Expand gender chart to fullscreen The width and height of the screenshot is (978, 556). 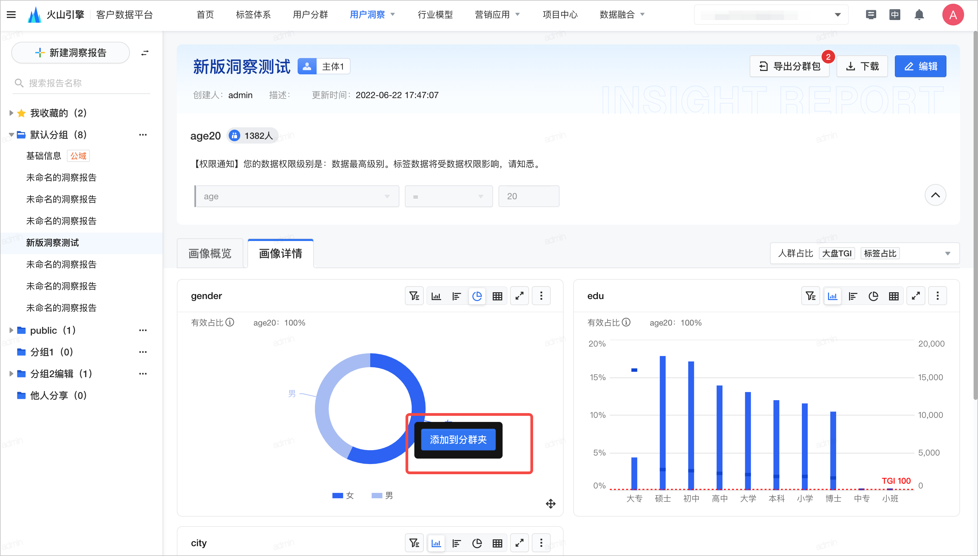pos(520,296)
